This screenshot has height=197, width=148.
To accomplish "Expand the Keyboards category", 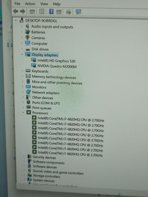I will [22, 71].
